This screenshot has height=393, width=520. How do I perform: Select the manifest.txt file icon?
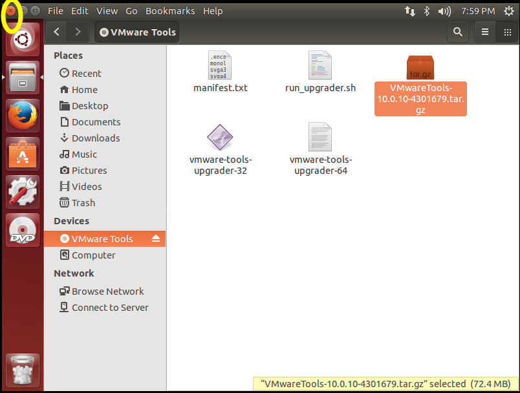point(219,65)
